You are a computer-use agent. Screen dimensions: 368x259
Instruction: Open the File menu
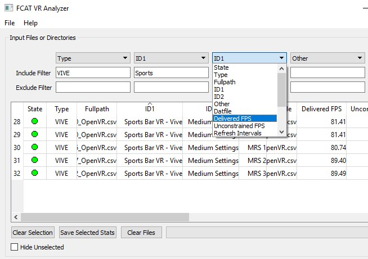10,23
